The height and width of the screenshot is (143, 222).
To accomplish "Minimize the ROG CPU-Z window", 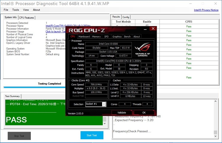I will 145,29.
